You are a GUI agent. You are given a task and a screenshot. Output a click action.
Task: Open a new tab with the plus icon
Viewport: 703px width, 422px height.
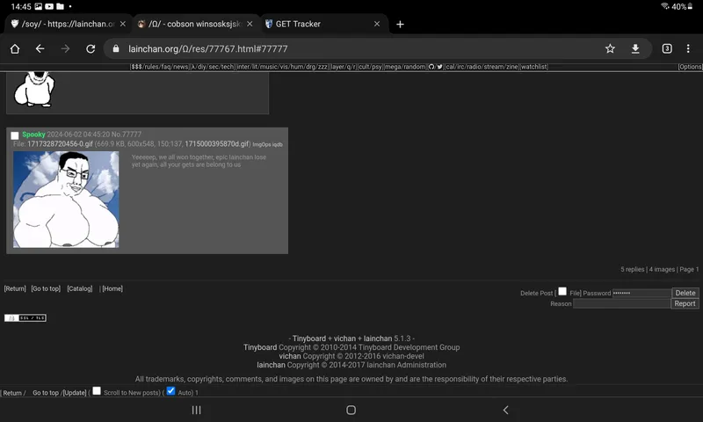(400, 24)
